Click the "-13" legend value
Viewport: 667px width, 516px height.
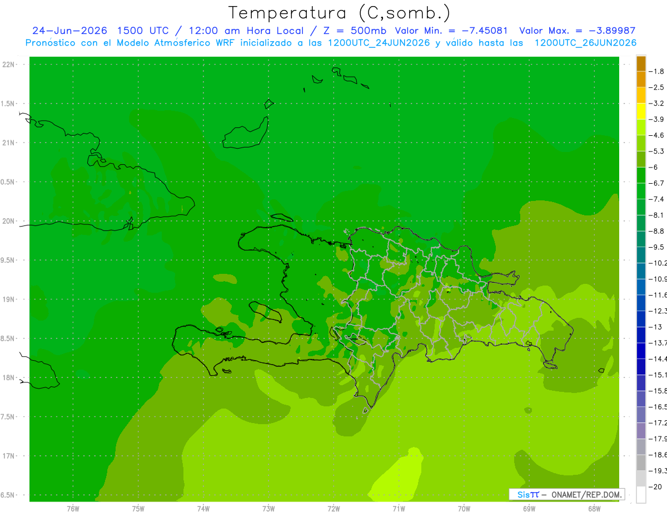[x=656, y=327]
